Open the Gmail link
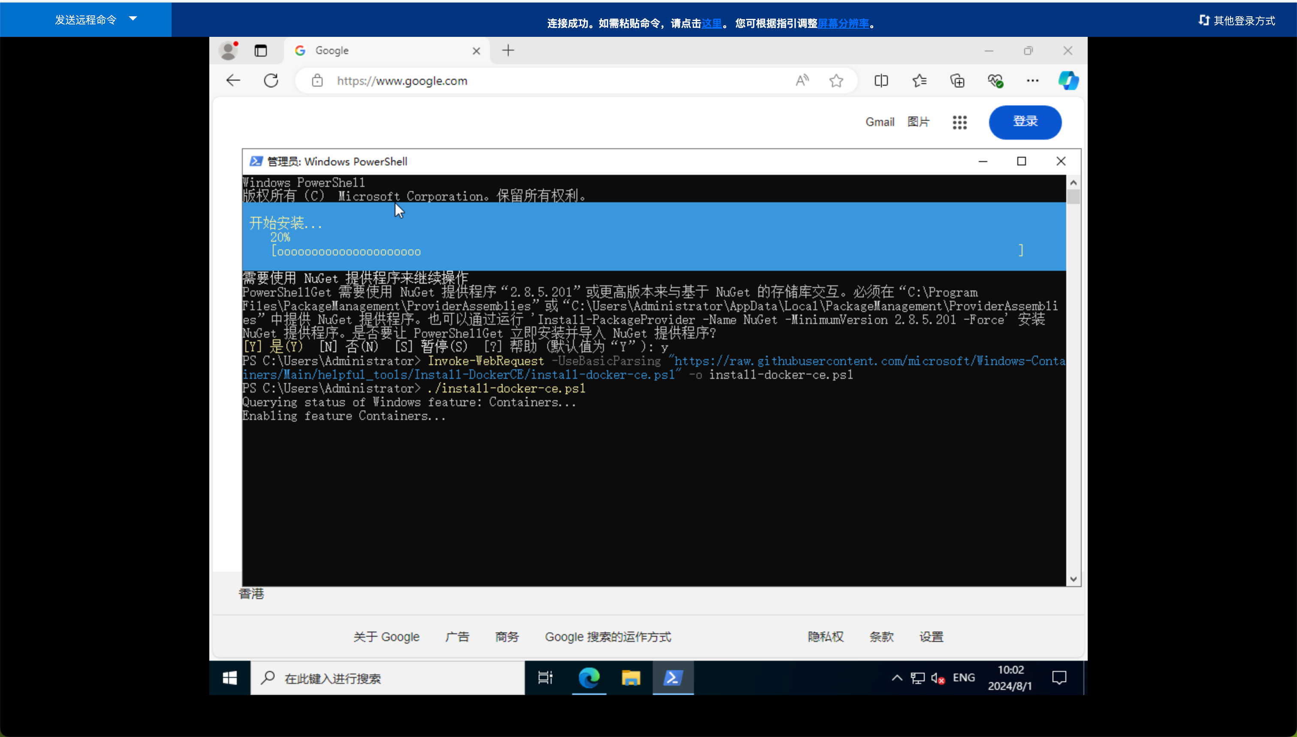Screen dimensions: 1297x737 coord(880,122)
